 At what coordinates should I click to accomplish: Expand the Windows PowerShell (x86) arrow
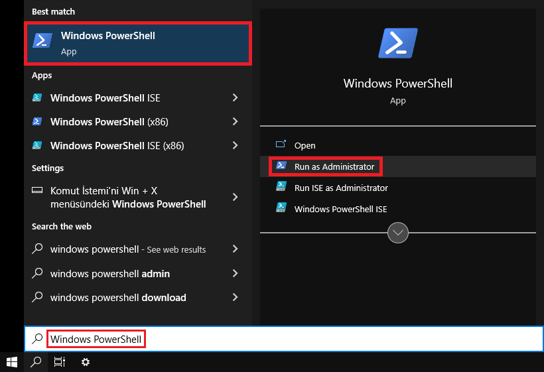[236, 122]
